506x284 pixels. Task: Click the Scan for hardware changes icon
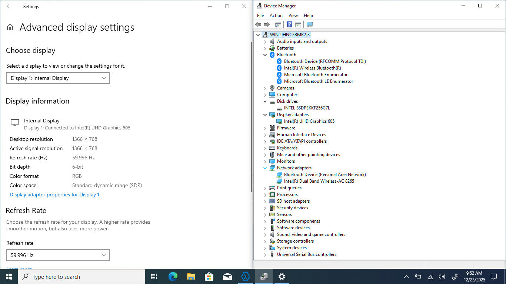coord(310,25)
